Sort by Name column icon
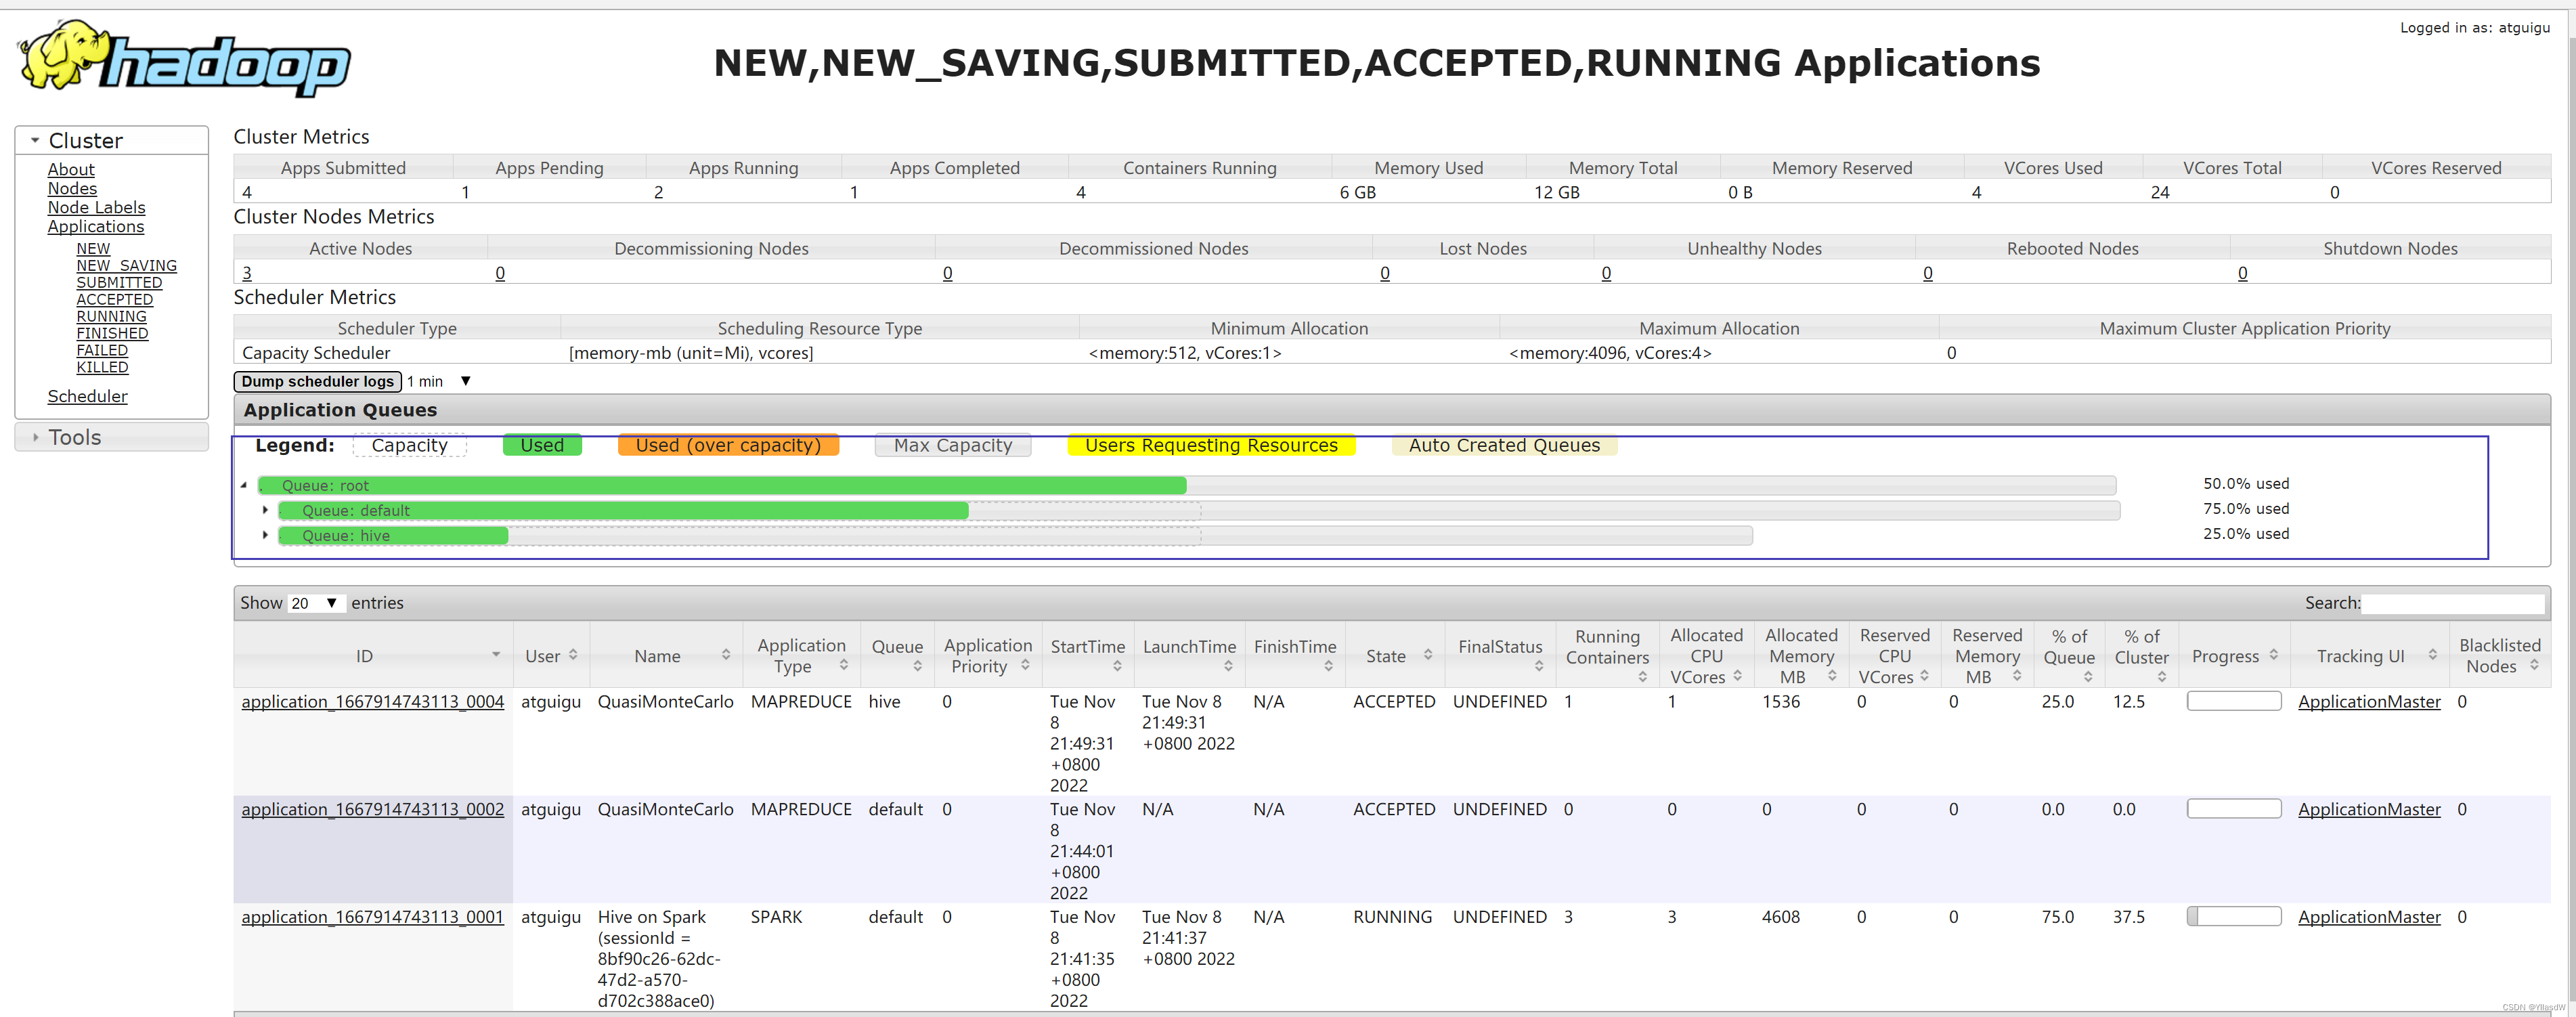The image size is (2576, 1017). [726, 655]
